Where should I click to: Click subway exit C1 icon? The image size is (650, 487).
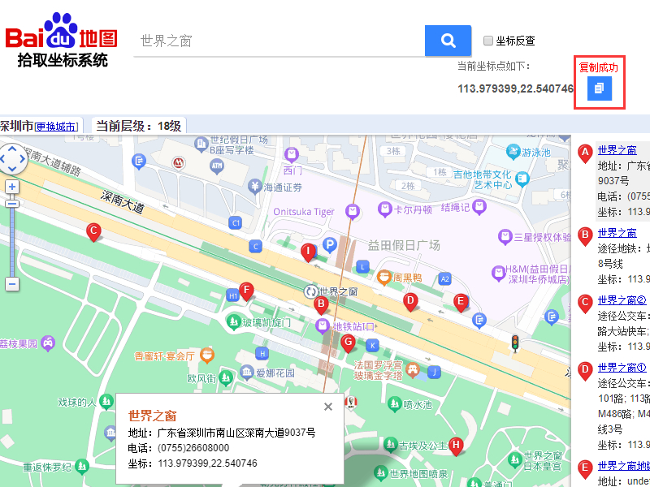(236, 223)
